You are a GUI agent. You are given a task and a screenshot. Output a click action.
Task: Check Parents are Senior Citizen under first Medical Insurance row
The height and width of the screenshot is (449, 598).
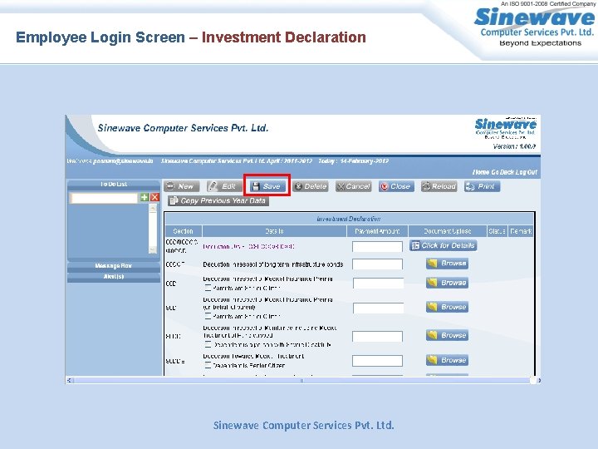(208, 288)
